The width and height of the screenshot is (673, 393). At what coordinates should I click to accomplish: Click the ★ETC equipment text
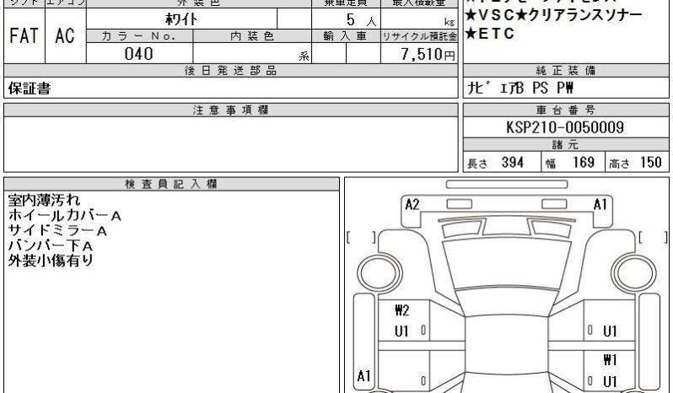click(x=490, y=35)
